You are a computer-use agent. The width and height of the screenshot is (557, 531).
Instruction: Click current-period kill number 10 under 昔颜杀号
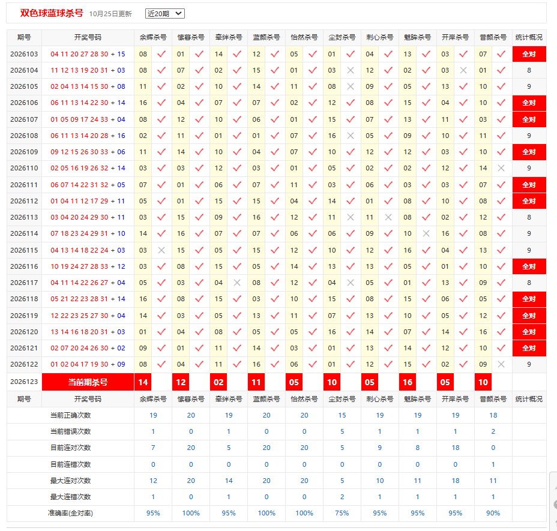coord(483,382)
